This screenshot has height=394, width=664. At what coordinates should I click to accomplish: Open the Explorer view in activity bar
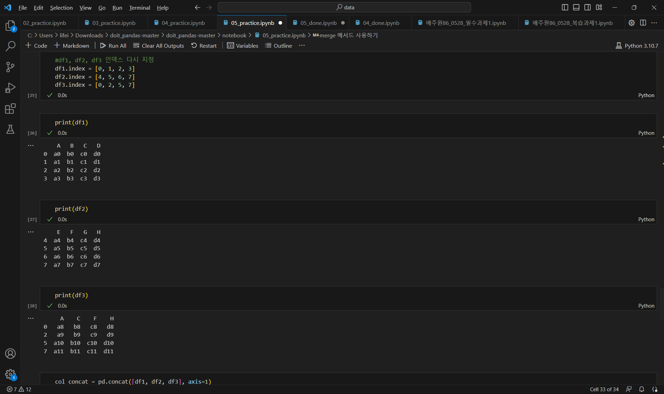(10, 26)
